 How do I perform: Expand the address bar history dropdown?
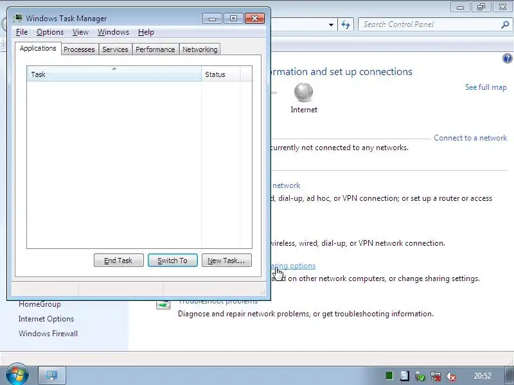click(x=331, y=24)
